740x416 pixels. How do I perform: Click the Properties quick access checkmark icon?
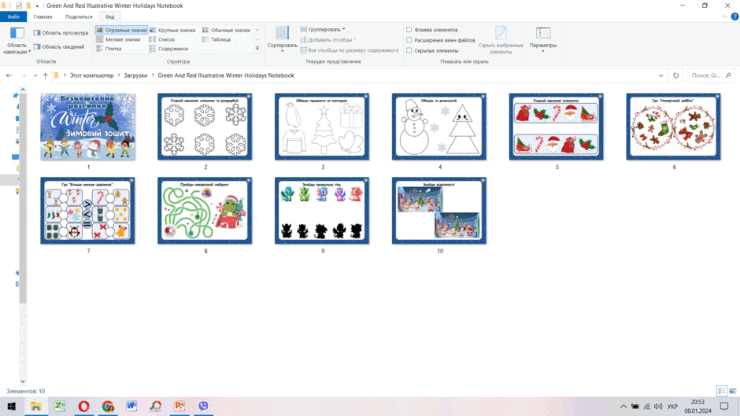pos(18,6)
